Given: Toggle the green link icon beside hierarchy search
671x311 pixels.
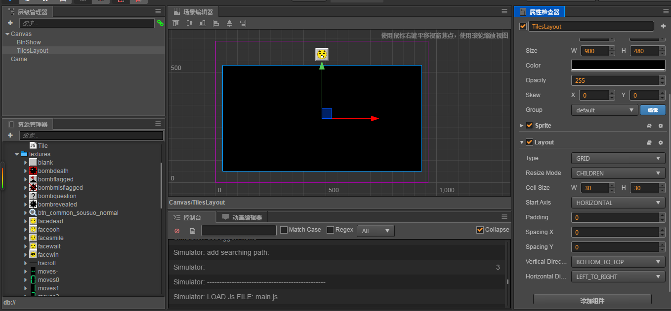Looking at the screenshot, I should tap(160, 23).
